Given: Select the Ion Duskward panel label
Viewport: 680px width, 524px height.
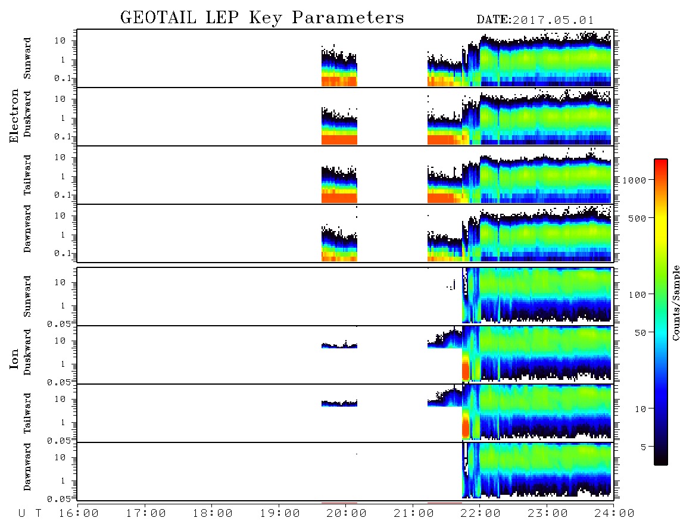Looking at the screenshot, I should [27, 352].
